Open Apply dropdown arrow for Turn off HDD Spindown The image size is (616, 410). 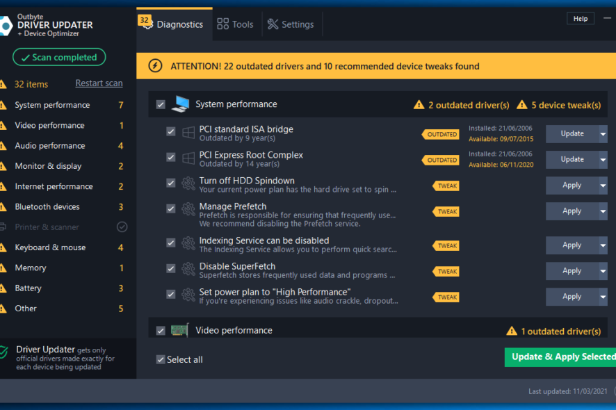tap(603, 186)
